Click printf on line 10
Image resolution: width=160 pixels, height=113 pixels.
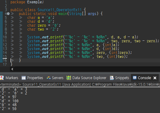point(57,37)
